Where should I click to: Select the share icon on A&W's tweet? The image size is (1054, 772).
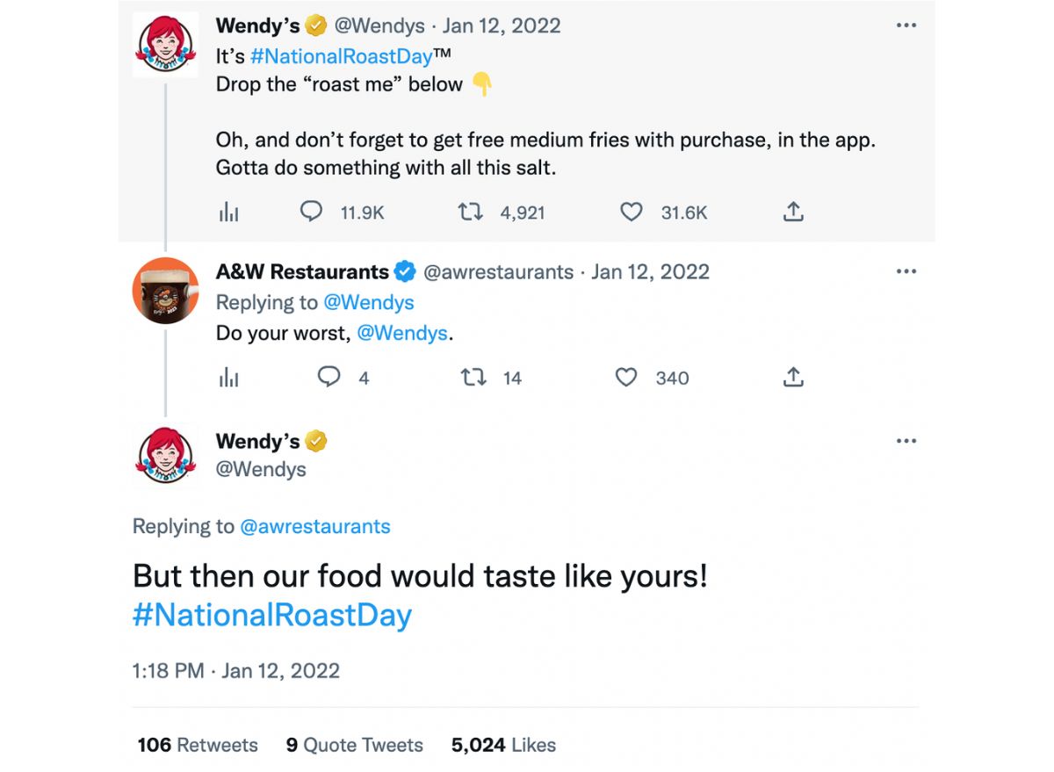(x=793, y=377)
